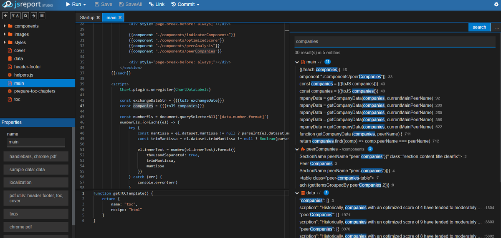Viewport: 501px width, 238px height.
Task: Click the main result PDF icon
Action: (303, 62)
